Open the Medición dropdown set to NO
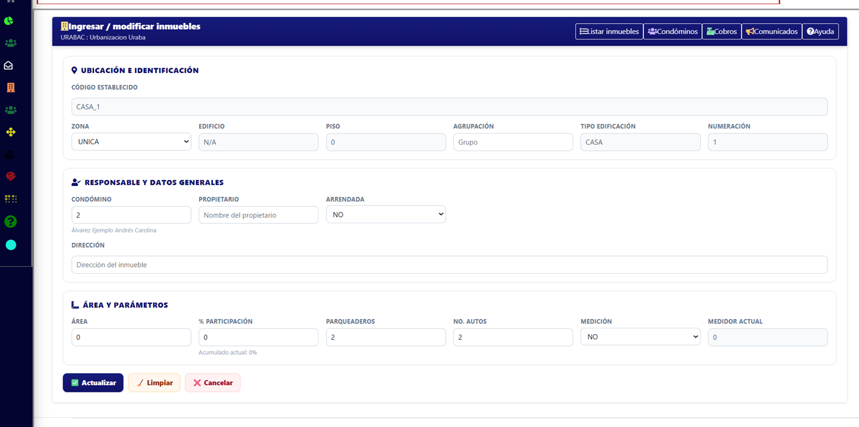The width and height of the screenshot is (859, 427). 640,337
